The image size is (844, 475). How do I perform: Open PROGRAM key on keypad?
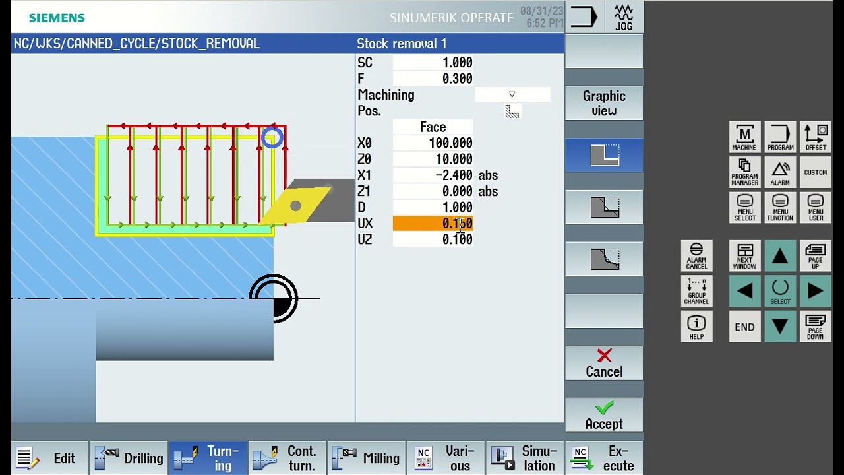tap(780, 137)
